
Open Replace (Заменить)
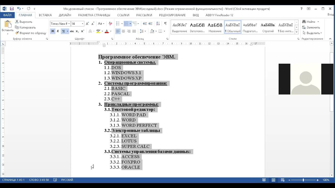coord(311,27)
